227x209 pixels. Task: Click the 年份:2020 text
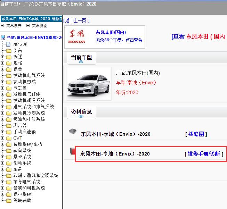[127, 92]
